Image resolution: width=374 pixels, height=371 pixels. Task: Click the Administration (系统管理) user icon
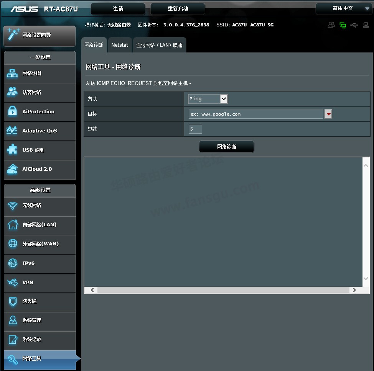click(x=13, y=320)
